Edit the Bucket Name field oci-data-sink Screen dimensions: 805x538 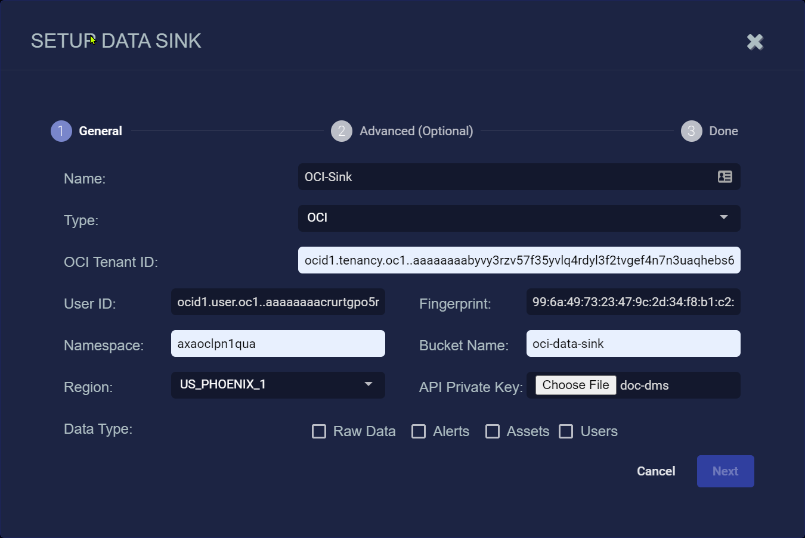point(633,344)
